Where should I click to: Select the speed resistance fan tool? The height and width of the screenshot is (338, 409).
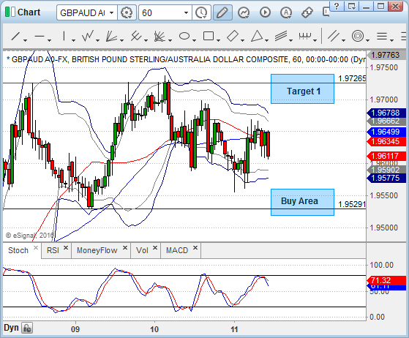pyautogui.click(x=160, y=36)
